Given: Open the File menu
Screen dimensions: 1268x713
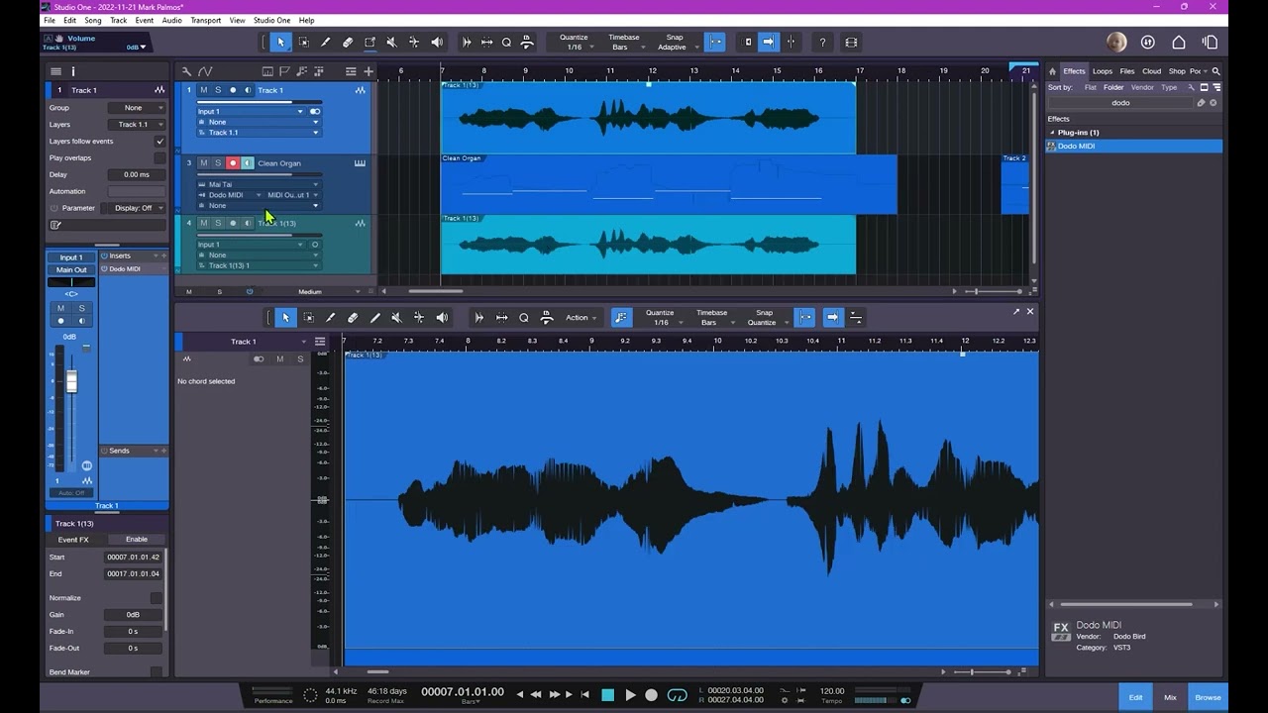Looking at the screenshot, I should tap(50, 20).
